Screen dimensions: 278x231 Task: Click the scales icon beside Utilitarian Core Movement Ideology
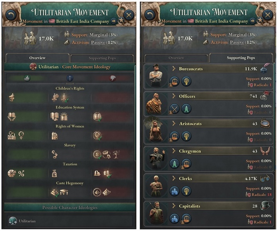tap(33, 67)
